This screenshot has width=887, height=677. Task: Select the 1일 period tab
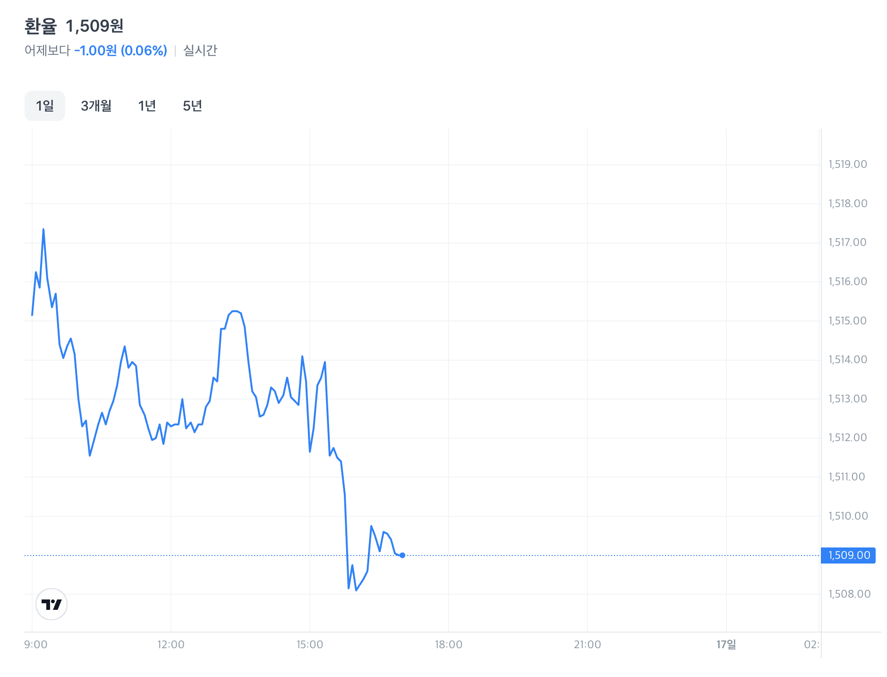[45, 106]
